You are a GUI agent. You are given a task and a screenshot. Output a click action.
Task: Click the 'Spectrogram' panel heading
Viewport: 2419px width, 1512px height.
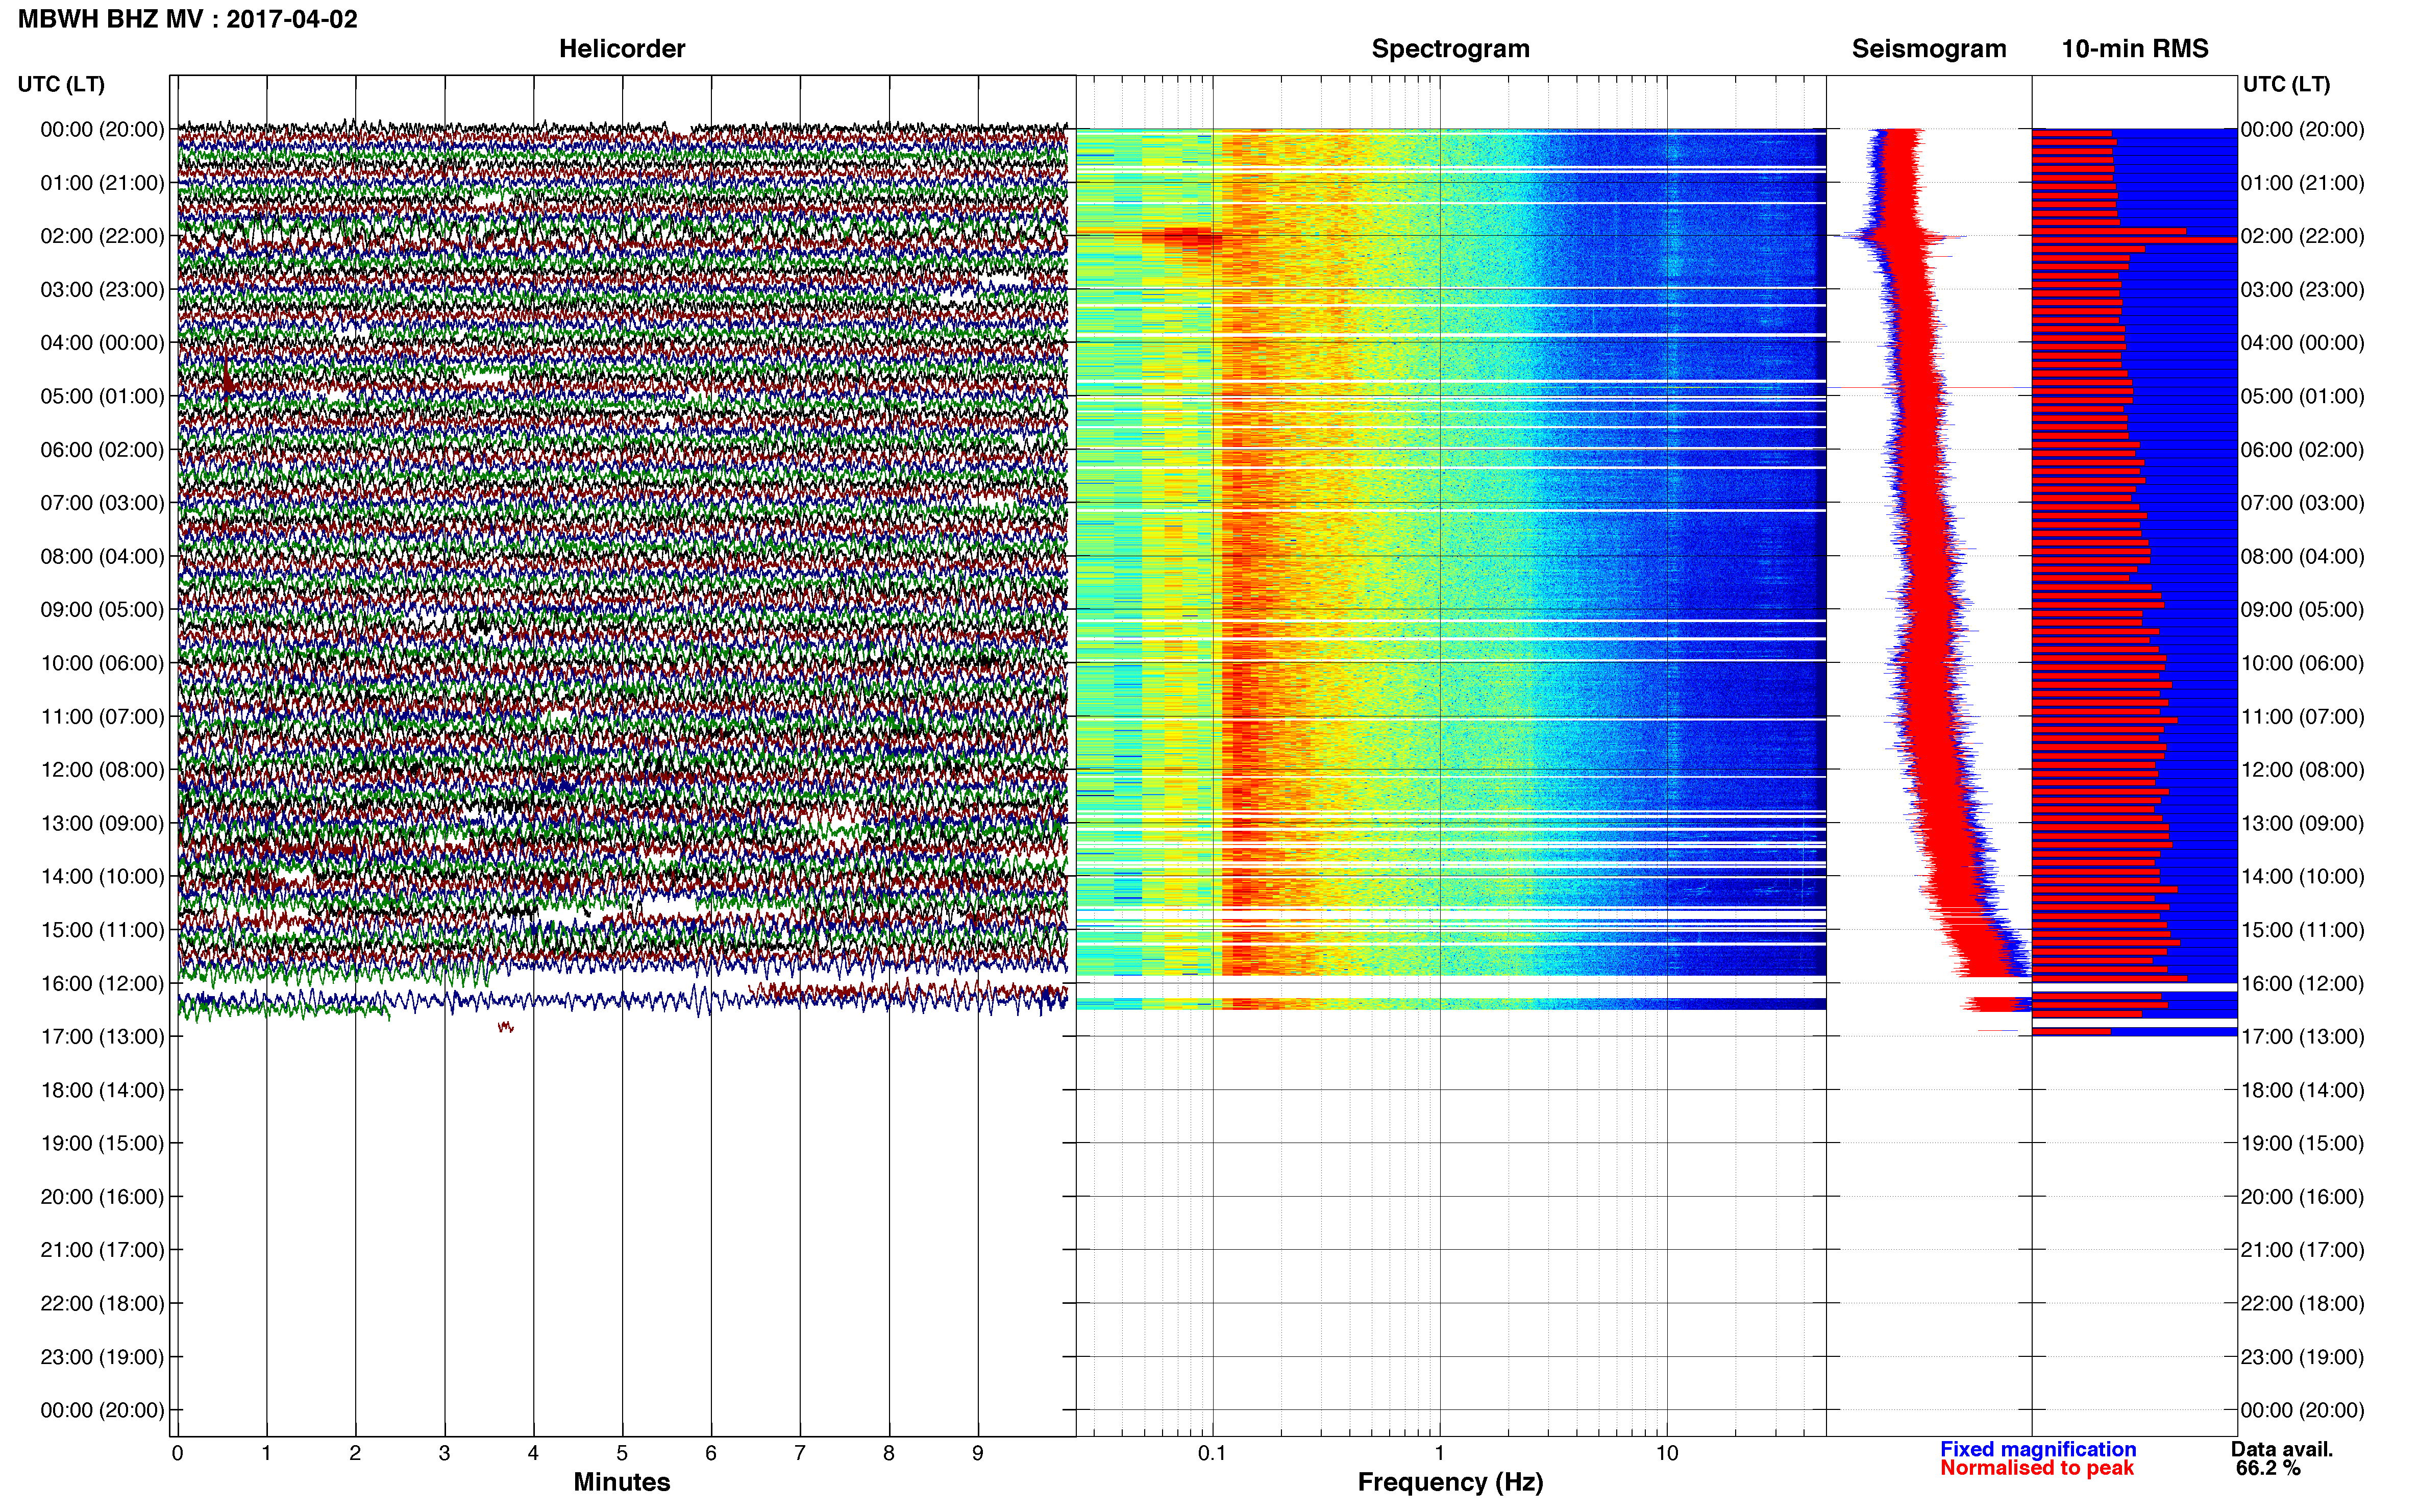pos(1450,48)
